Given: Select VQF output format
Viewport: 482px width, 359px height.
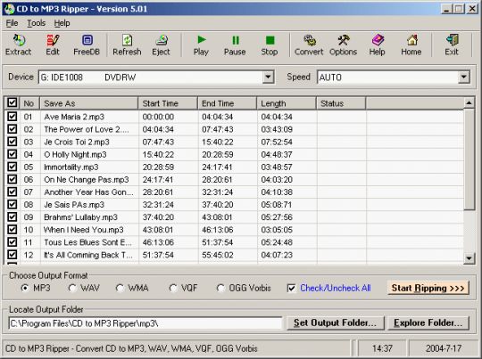Looking at the screenshot, I should click(173, 288).
